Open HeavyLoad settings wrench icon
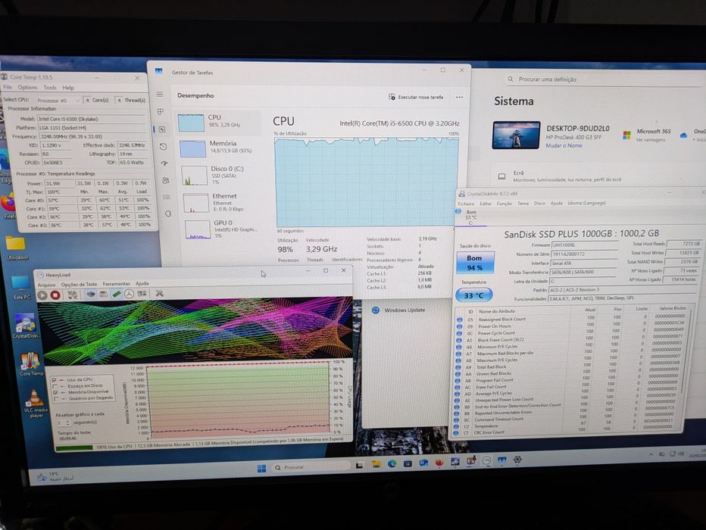The width and height of the screenshot is (706, 530). pos(159,293)
